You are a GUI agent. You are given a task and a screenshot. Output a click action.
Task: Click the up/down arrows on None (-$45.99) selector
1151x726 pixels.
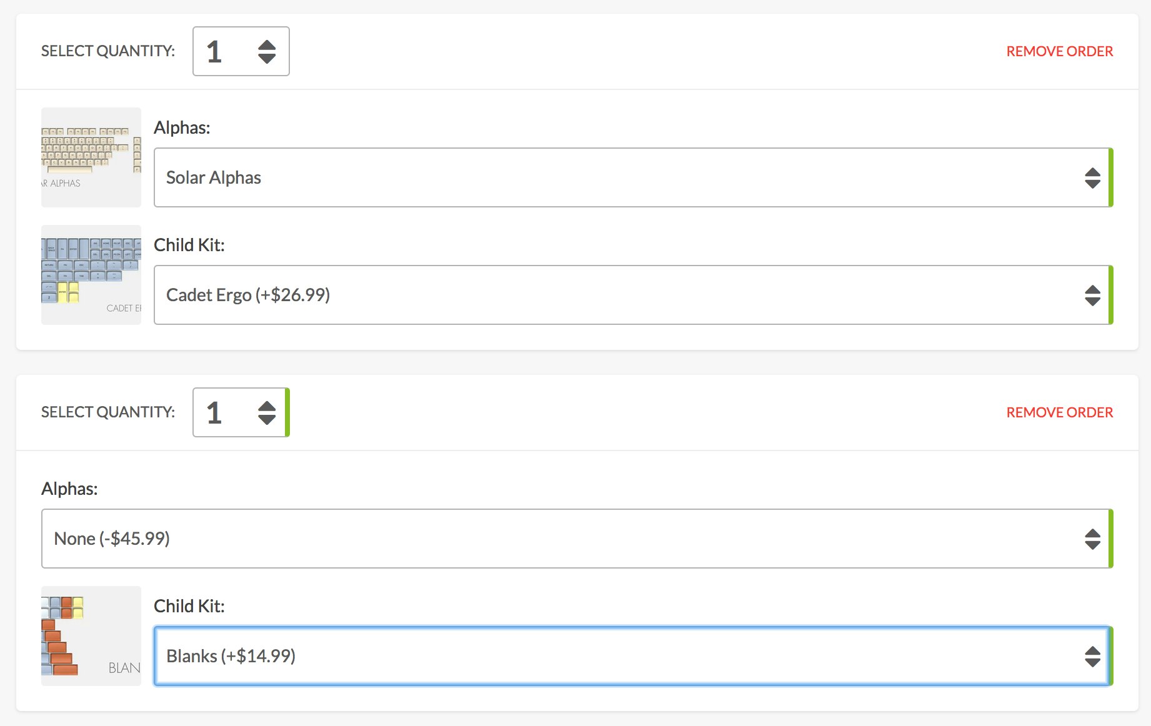(x=1092, y=539)
